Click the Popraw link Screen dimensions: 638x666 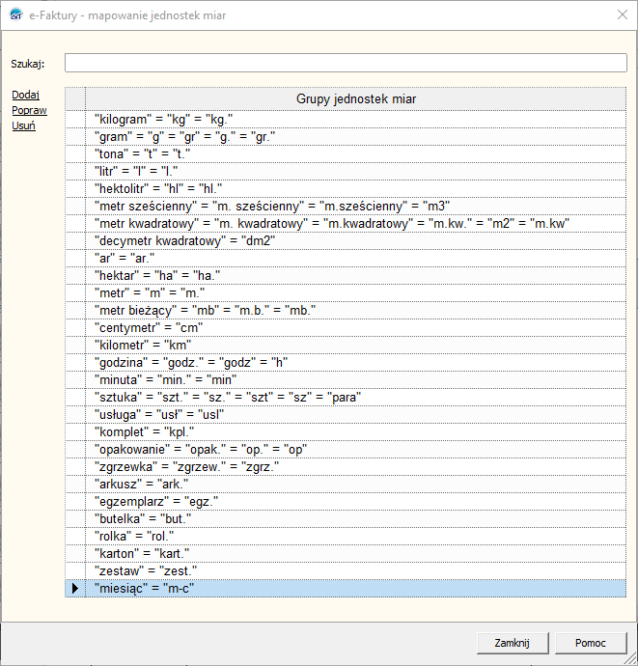[29, 111]
